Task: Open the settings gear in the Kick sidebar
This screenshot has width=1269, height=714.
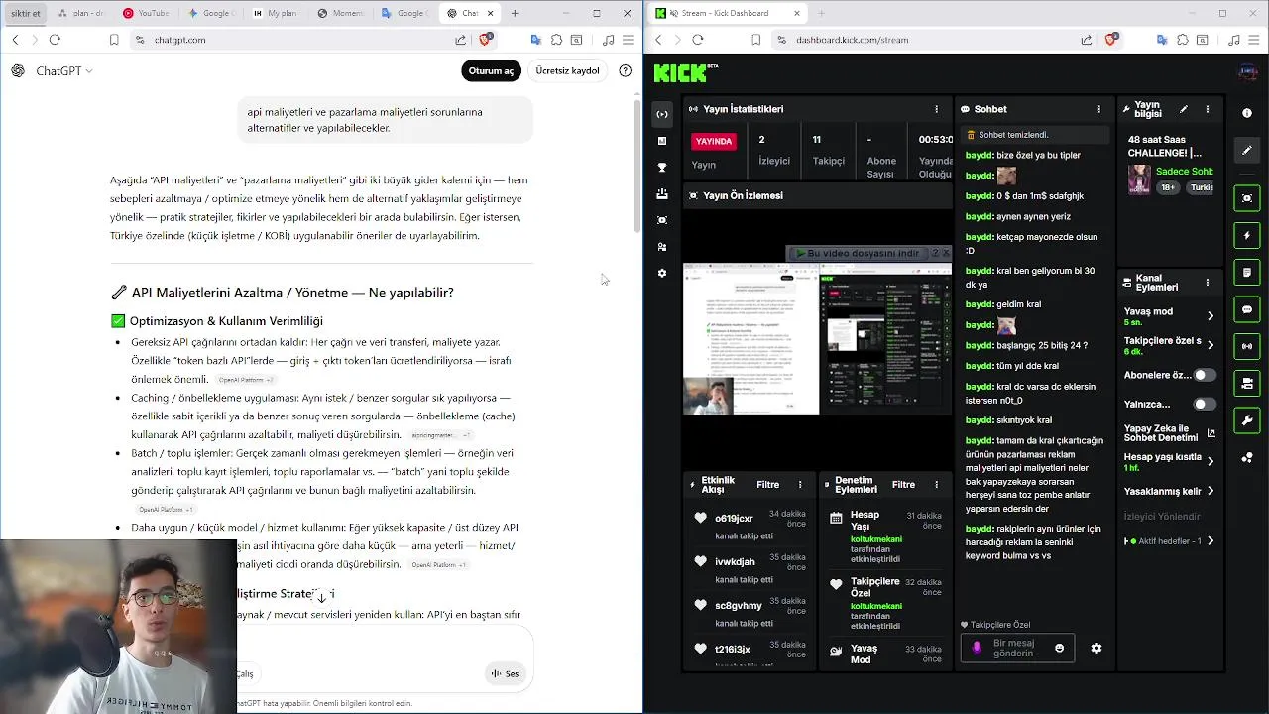Action: 662,273
